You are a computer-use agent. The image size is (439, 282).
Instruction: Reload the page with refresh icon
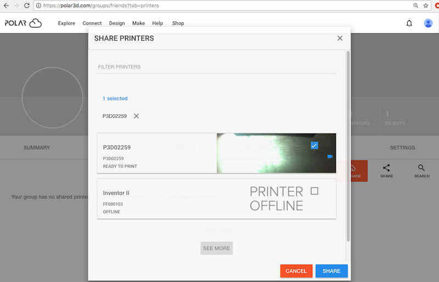point(26,5)
